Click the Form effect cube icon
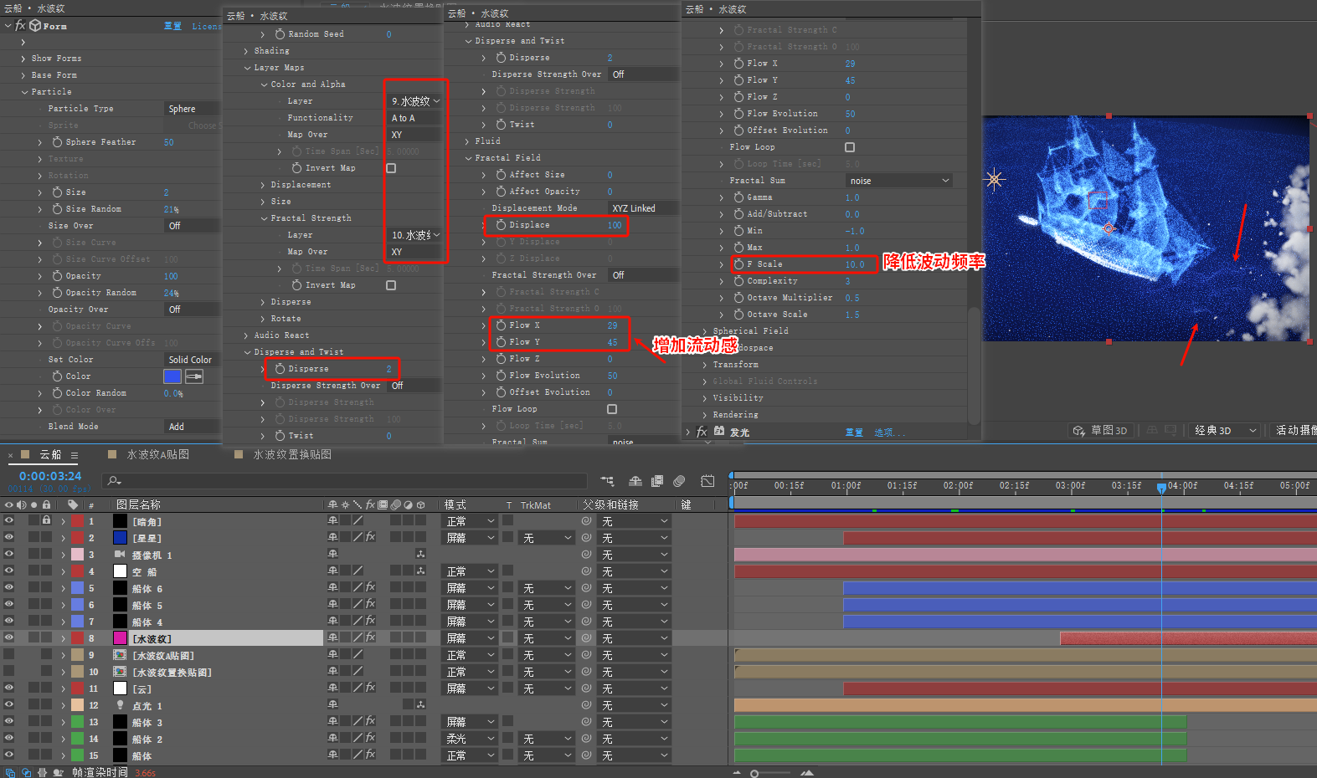Image resolution: width=1317 pixels, height=778 pixels. point(35,26)
